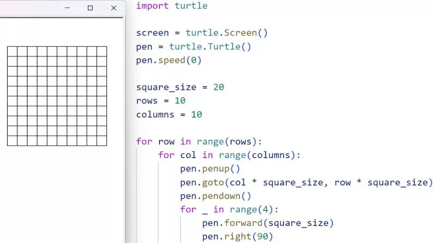Click the top-left cell of the drawn grid

(x=12, y=51)
